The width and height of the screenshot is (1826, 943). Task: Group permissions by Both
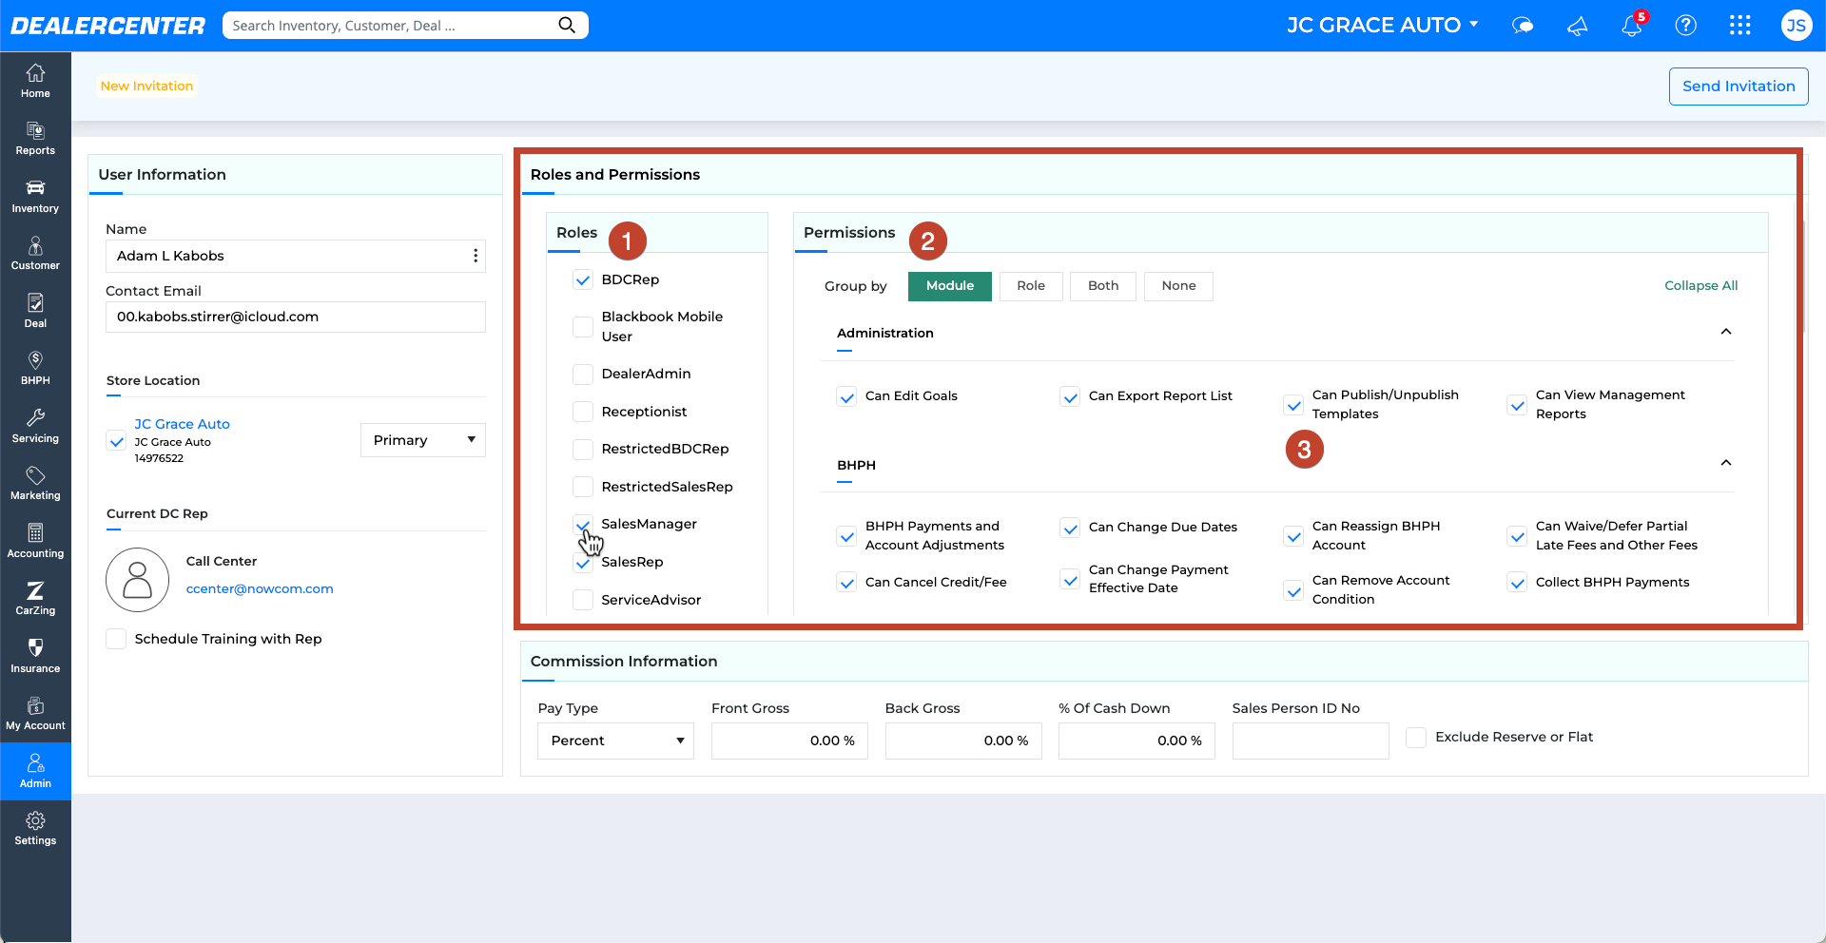[1103, 286]
